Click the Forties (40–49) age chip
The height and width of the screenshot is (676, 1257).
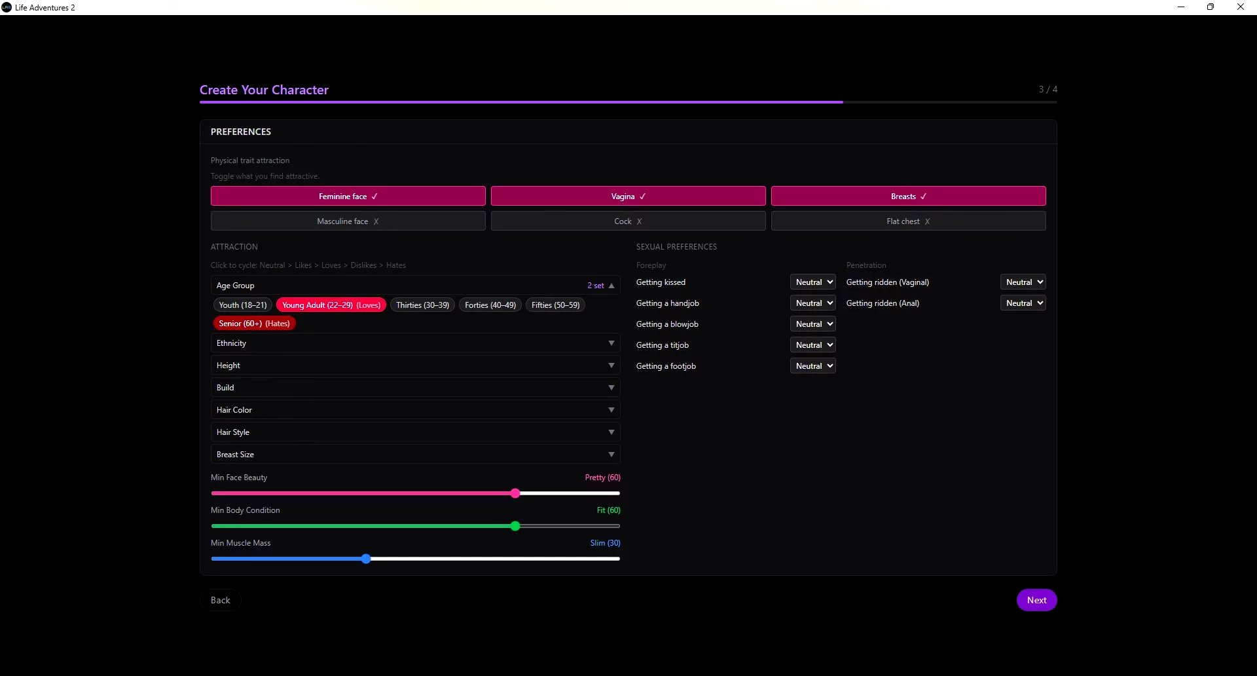(490, 305)
